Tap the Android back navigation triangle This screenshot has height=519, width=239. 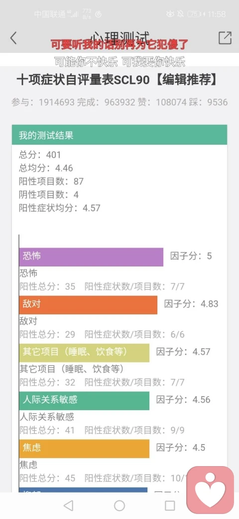coord(68,506)
